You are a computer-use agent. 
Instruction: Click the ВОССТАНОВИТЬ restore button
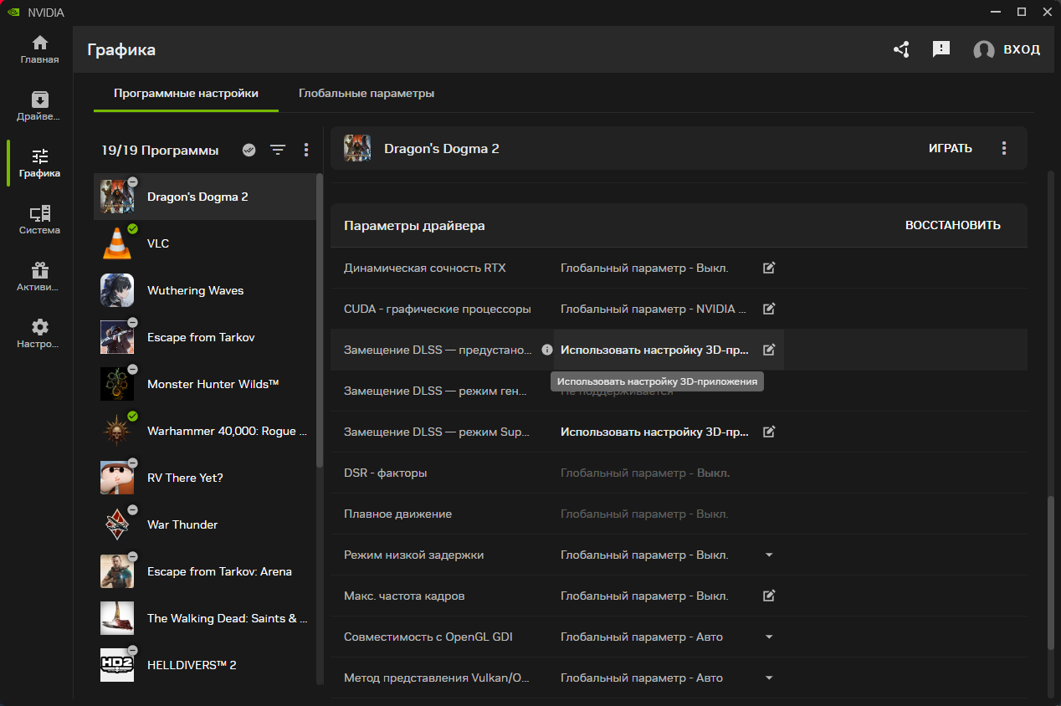pyautogui.click(x=953, y=225)
